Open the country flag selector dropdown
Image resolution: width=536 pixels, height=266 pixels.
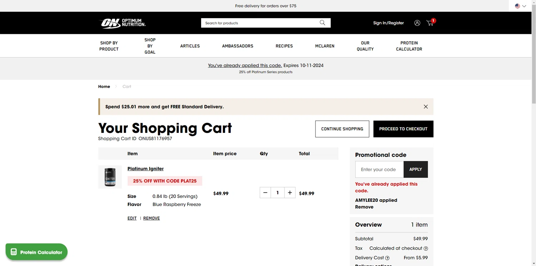point(520,6)
